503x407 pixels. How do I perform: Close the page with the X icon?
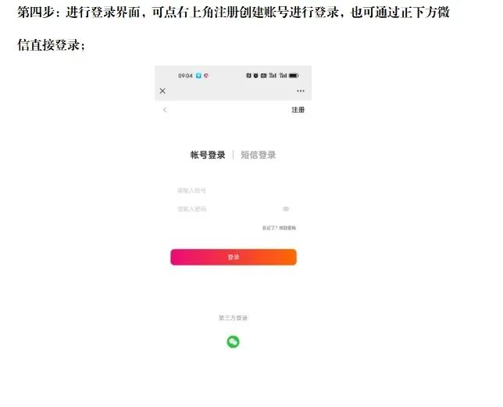tap(162, 91)
